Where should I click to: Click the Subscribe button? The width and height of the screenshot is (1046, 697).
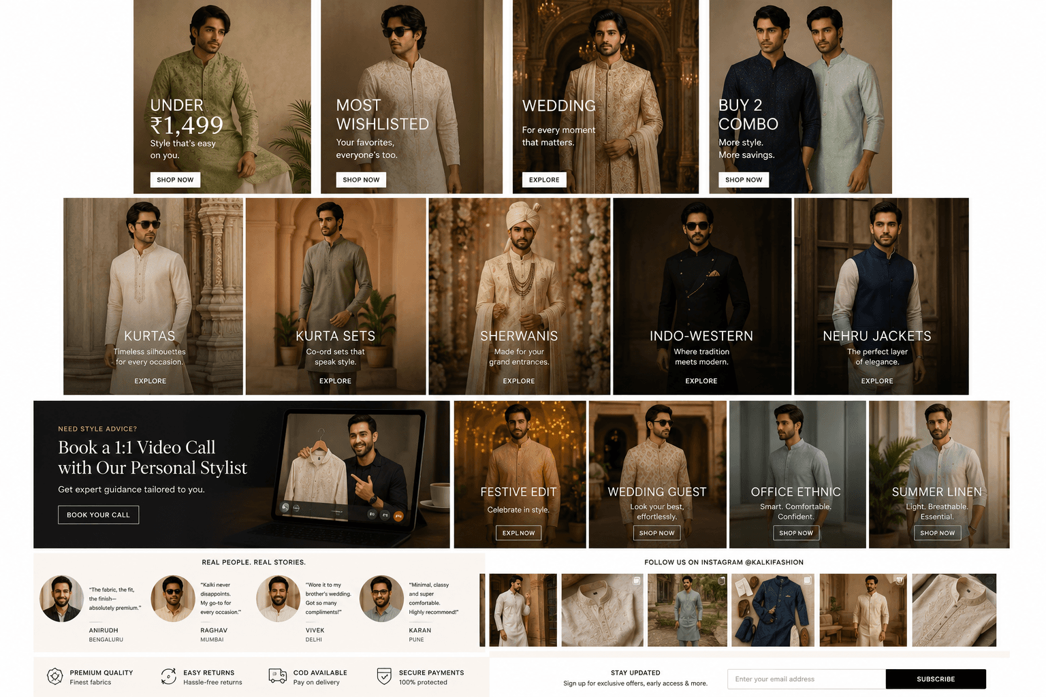(x=936, y=679)
